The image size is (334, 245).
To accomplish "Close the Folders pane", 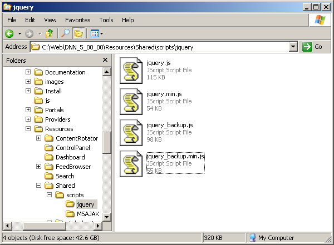I will 105,60.
